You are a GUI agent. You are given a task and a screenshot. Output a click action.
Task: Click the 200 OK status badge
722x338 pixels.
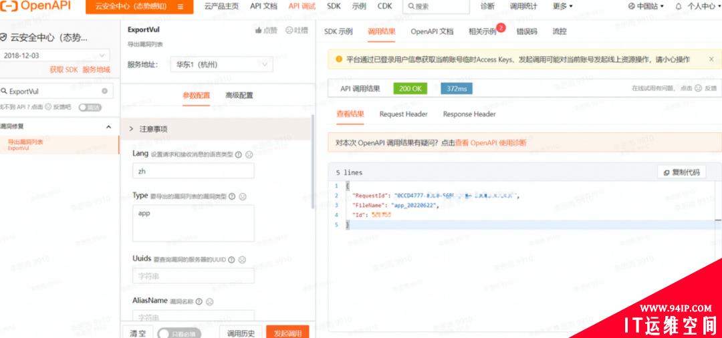[x=410, y=89]
